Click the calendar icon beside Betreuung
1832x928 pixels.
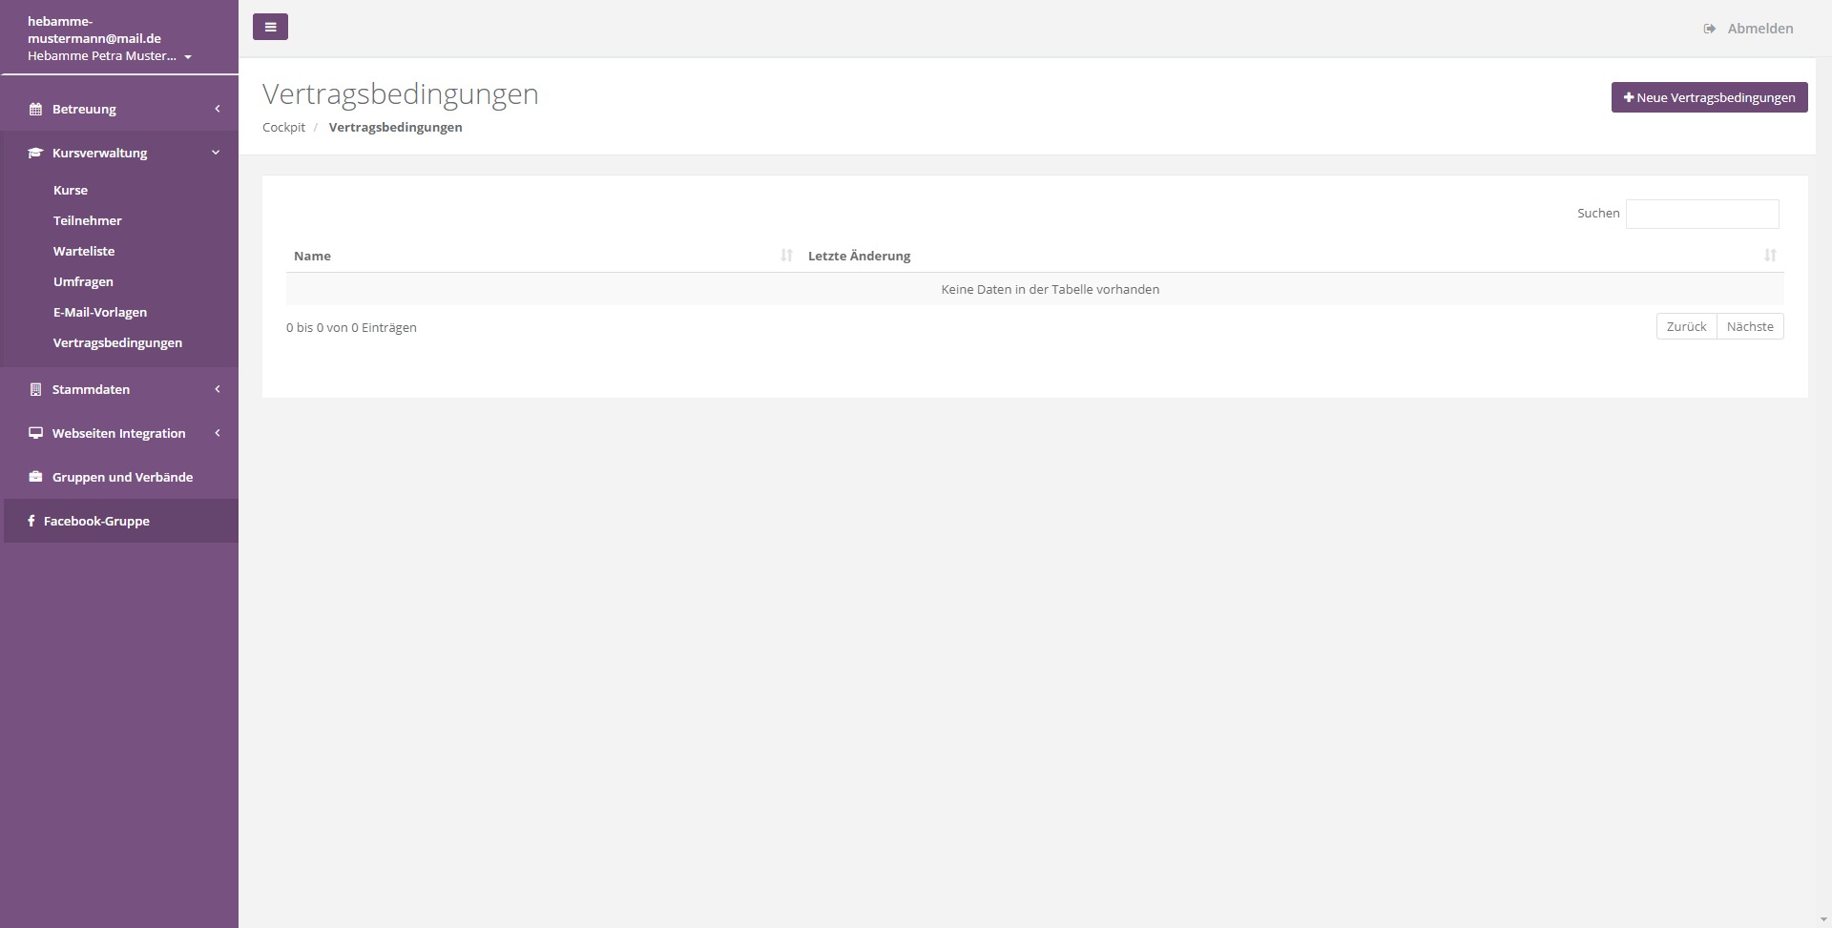coord(35,109)
